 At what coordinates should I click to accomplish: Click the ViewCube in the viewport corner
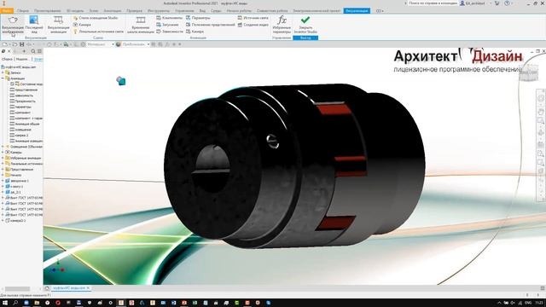pyautogui.click(x=528, y=73)
